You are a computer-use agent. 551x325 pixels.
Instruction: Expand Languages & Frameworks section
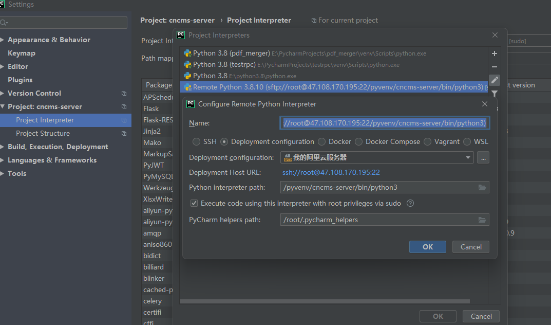[2, 160]
